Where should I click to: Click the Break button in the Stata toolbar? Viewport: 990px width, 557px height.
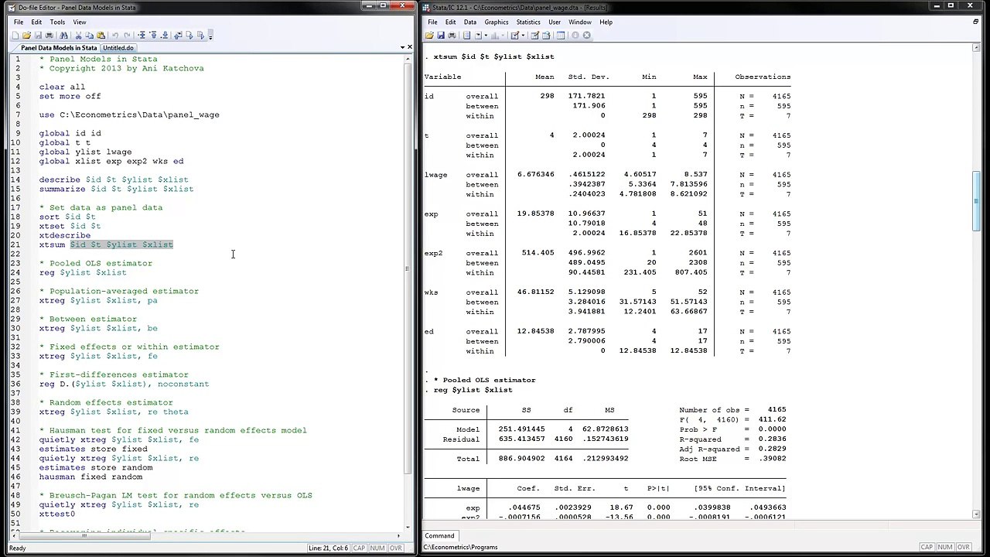[586, 35]
